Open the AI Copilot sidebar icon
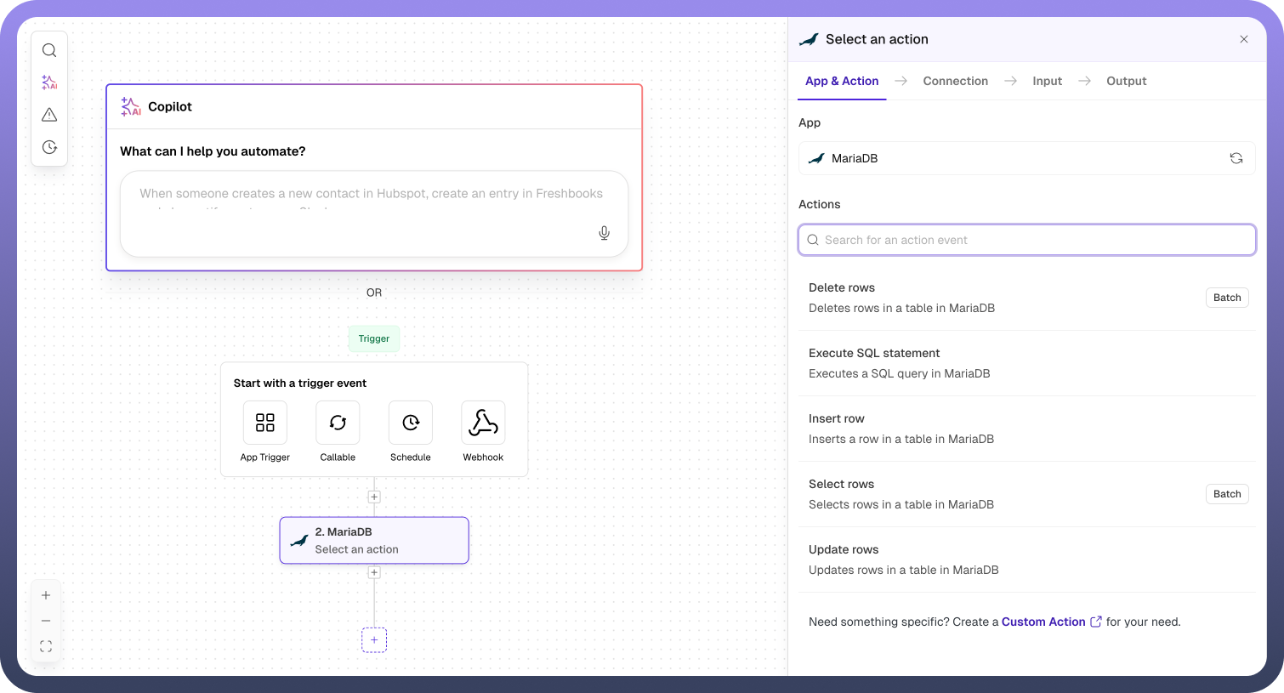Screen dimensions: 1284x693 click(49, 82)
